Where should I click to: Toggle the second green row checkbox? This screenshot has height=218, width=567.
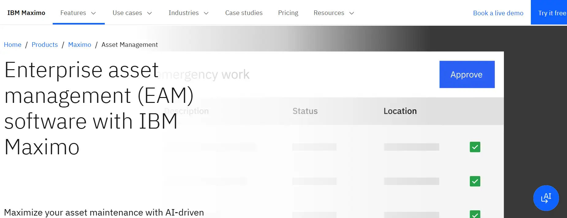click(475, 181)
